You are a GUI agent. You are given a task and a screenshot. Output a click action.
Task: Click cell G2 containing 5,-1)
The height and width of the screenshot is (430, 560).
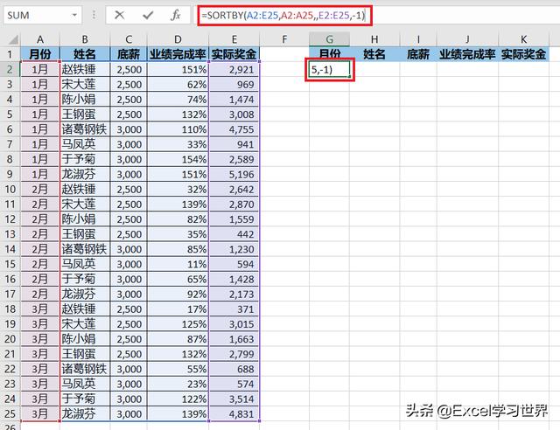coord(329,69)
